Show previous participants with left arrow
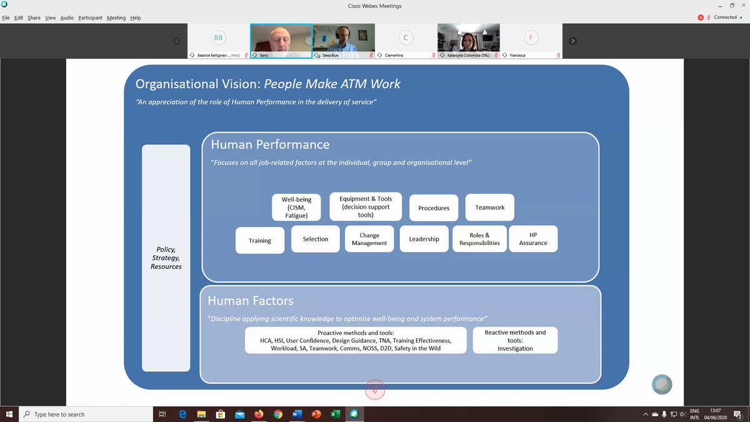This screenshot has height=422, width=750. 177,41
